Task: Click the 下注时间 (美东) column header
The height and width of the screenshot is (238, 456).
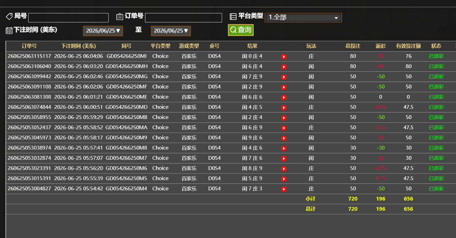Action: 78,46
